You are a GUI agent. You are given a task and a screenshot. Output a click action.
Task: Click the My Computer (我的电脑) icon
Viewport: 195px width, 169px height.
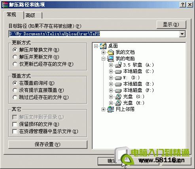coord(111,59)
